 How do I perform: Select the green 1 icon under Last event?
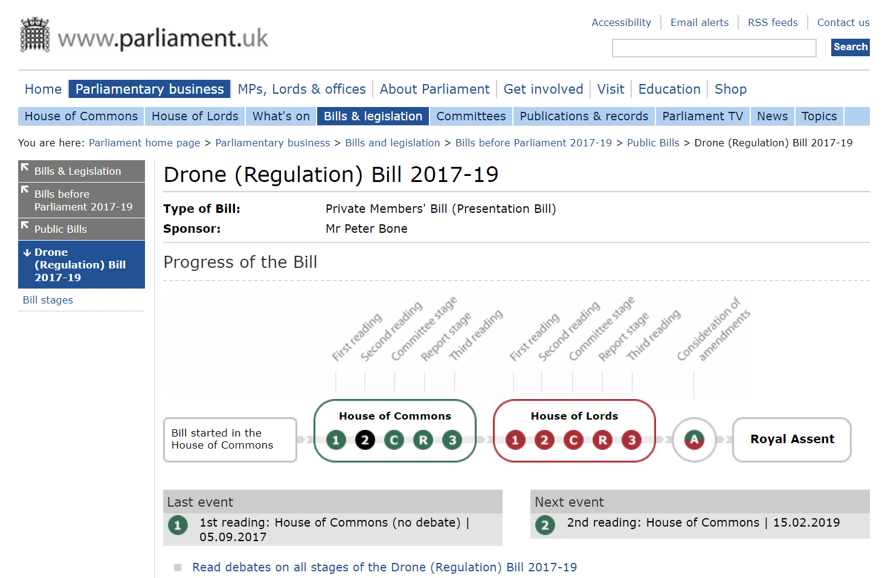[178, 525]
